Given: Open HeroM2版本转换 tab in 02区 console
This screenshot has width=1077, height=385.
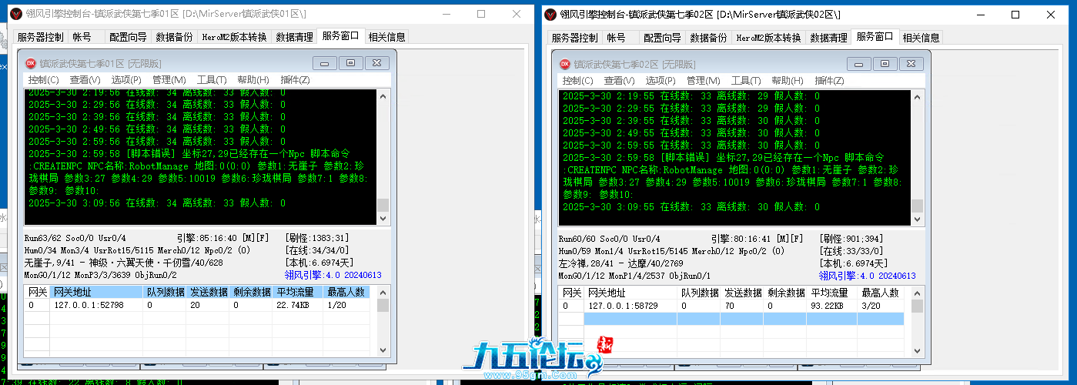Looking at the screenshot, I should click(769, 38).
